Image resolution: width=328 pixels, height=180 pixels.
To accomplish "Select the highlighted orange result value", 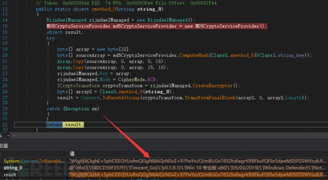I will point(198,174).
